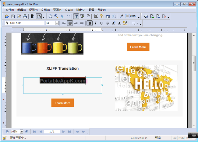The image size is (198, 142).
Task: Click the page number field
Action: (51, 132)
